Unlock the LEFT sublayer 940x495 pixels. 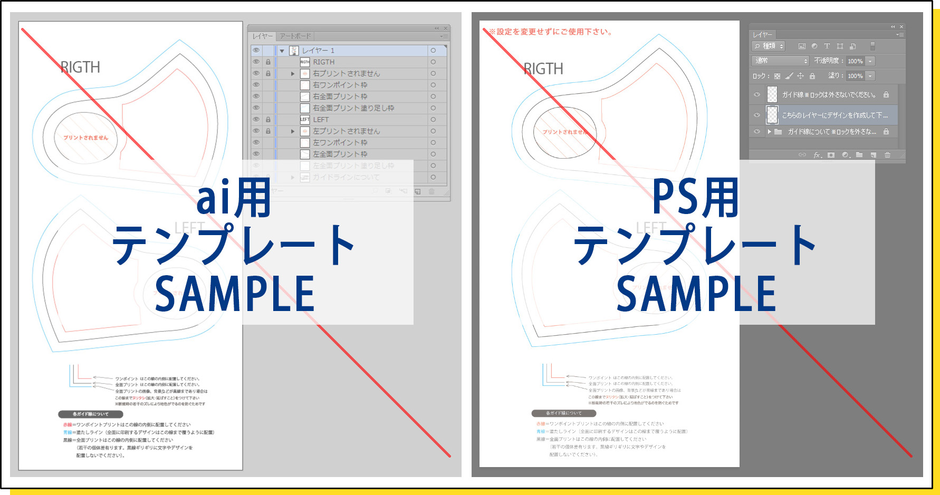[x=268, y=120]
